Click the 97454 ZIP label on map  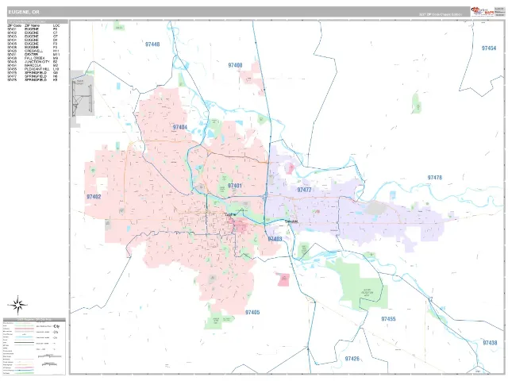489,48
